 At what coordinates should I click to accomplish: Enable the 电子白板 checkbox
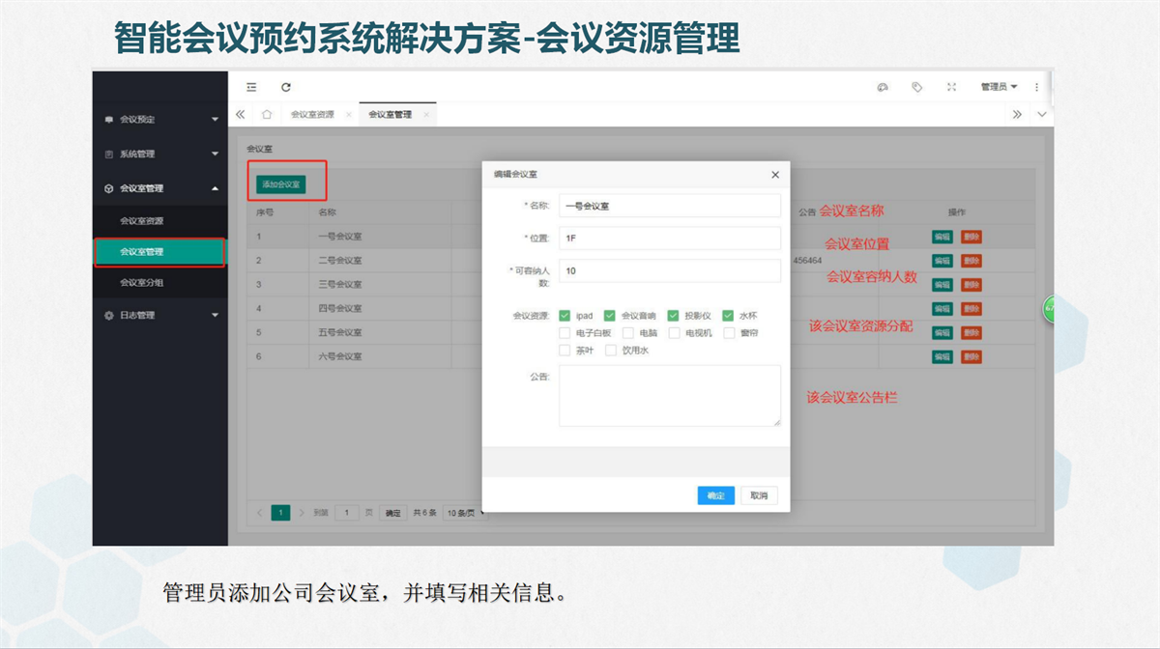click(x=565, y=333)
